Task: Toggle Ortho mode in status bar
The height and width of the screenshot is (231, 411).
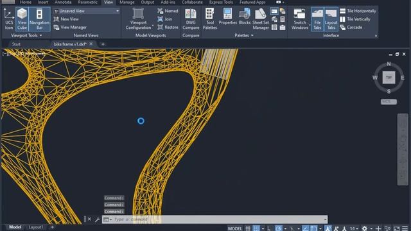Action: point(269,228)
